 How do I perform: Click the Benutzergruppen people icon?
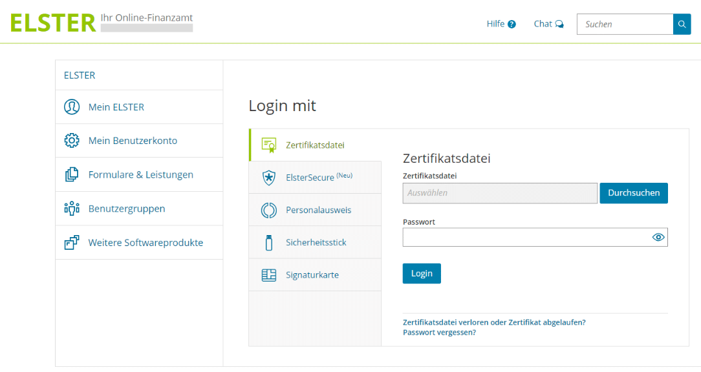(71, 209)
